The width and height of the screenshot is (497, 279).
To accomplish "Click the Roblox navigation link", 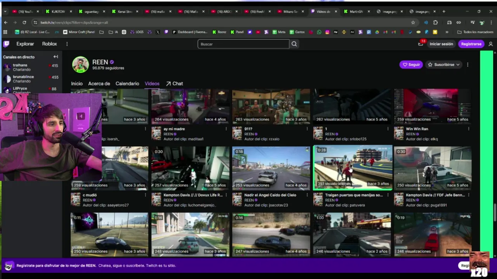I will (49, 44).
